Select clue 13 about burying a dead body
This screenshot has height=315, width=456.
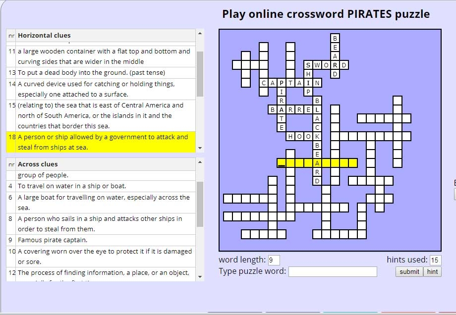pos(92,73)
